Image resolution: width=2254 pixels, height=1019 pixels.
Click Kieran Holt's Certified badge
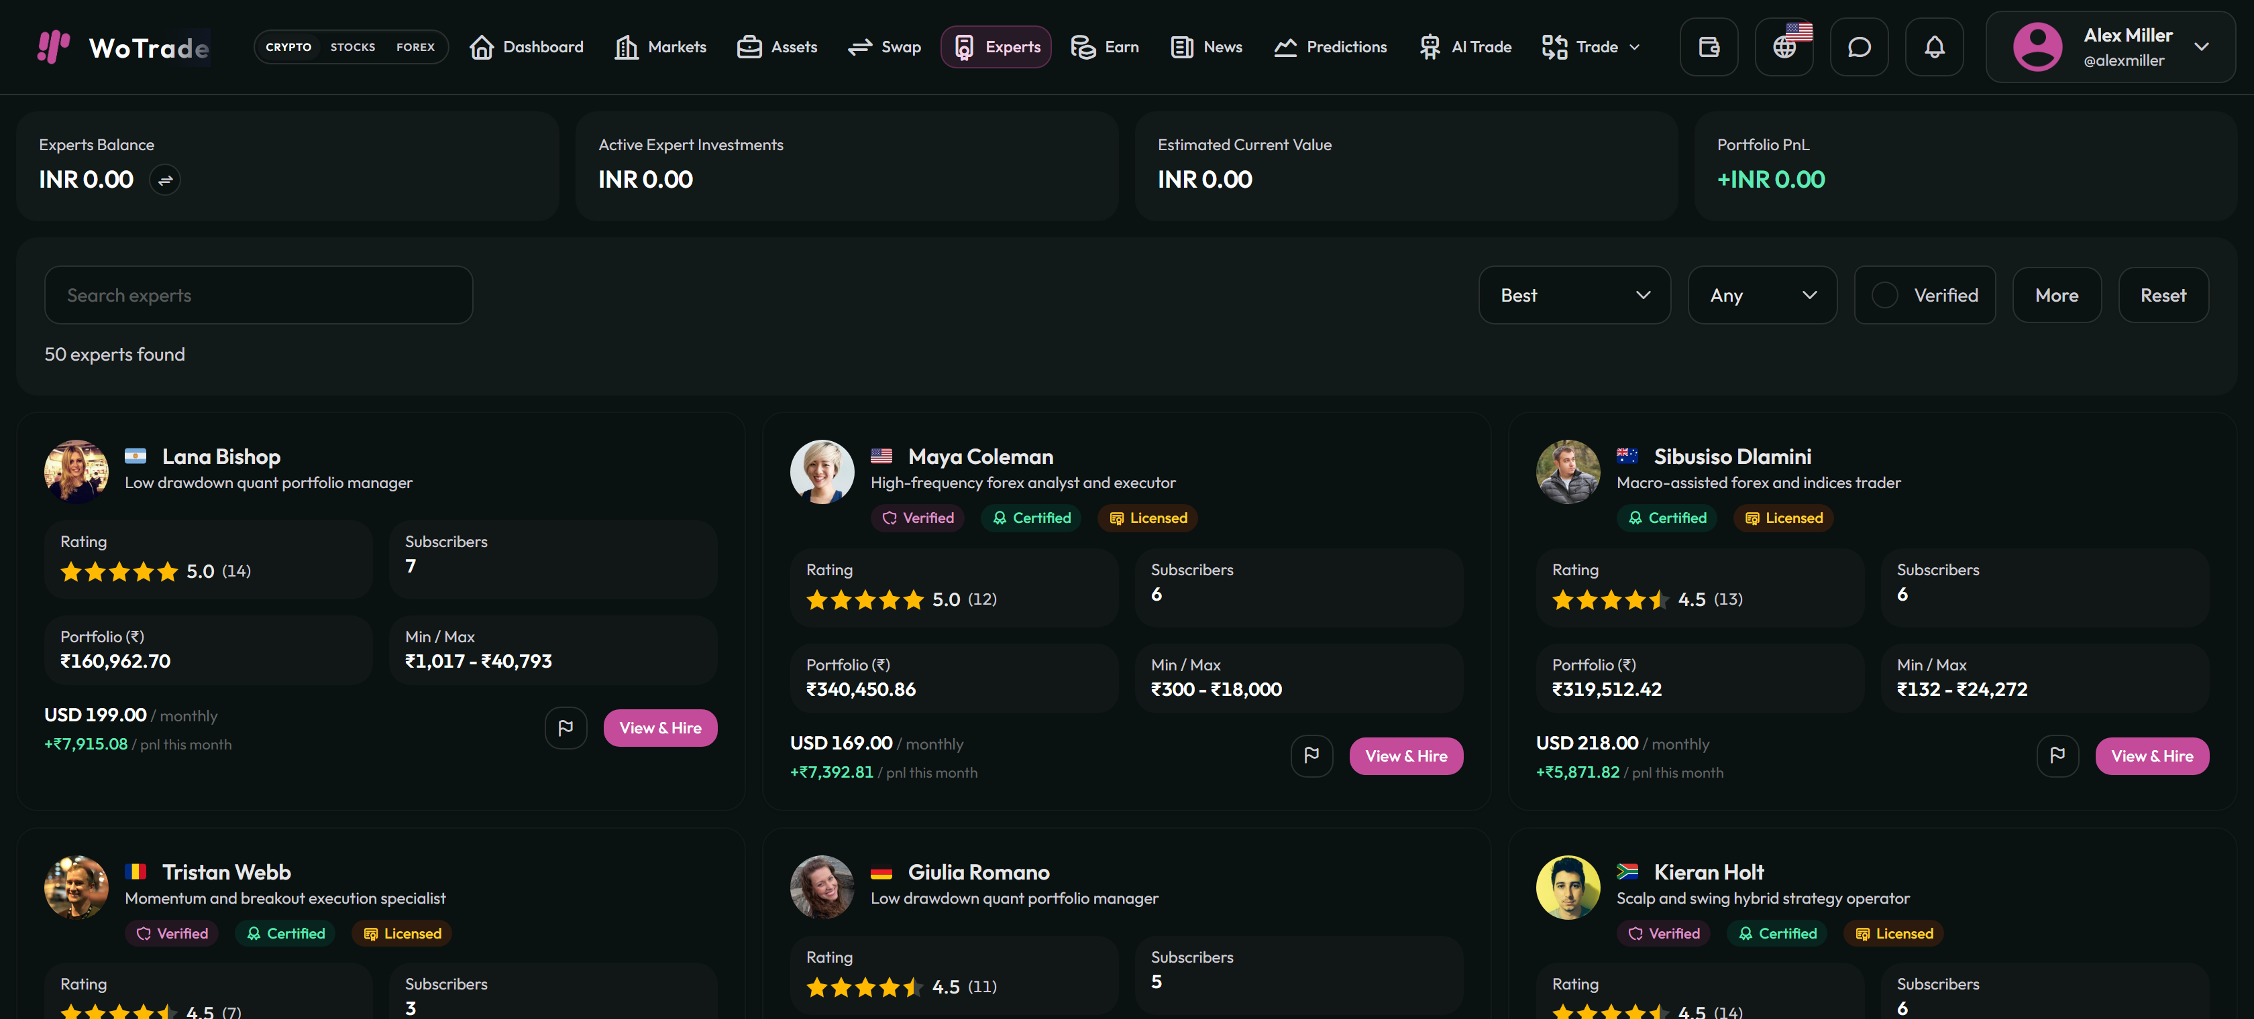[1777, 933]
